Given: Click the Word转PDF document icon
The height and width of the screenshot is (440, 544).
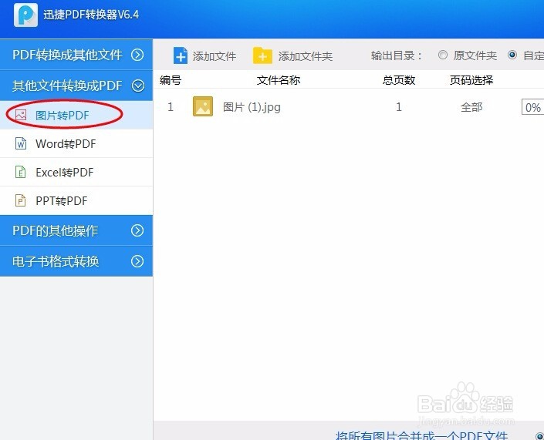Looking at the screenshot, I should point(21,143).
